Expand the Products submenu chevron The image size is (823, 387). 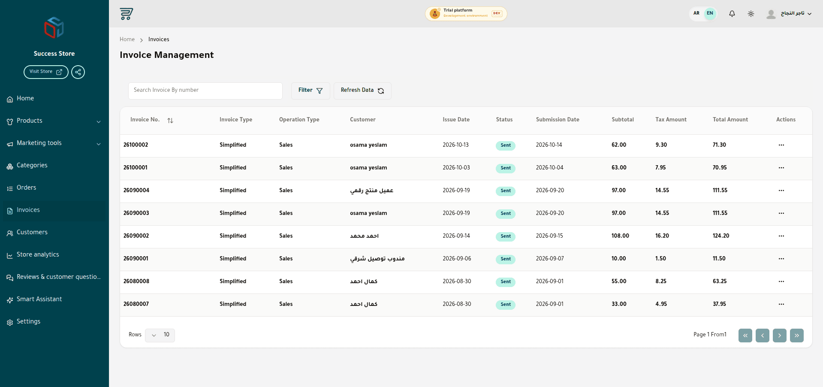99,121
